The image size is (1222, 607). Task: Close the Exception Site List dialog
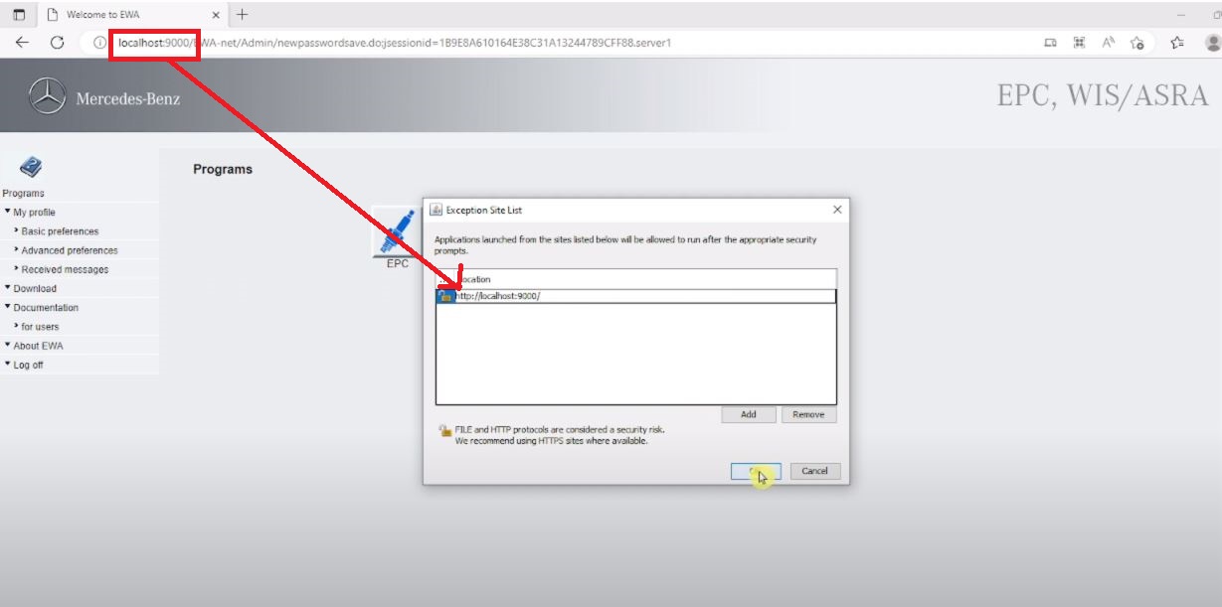coord(836,210)
